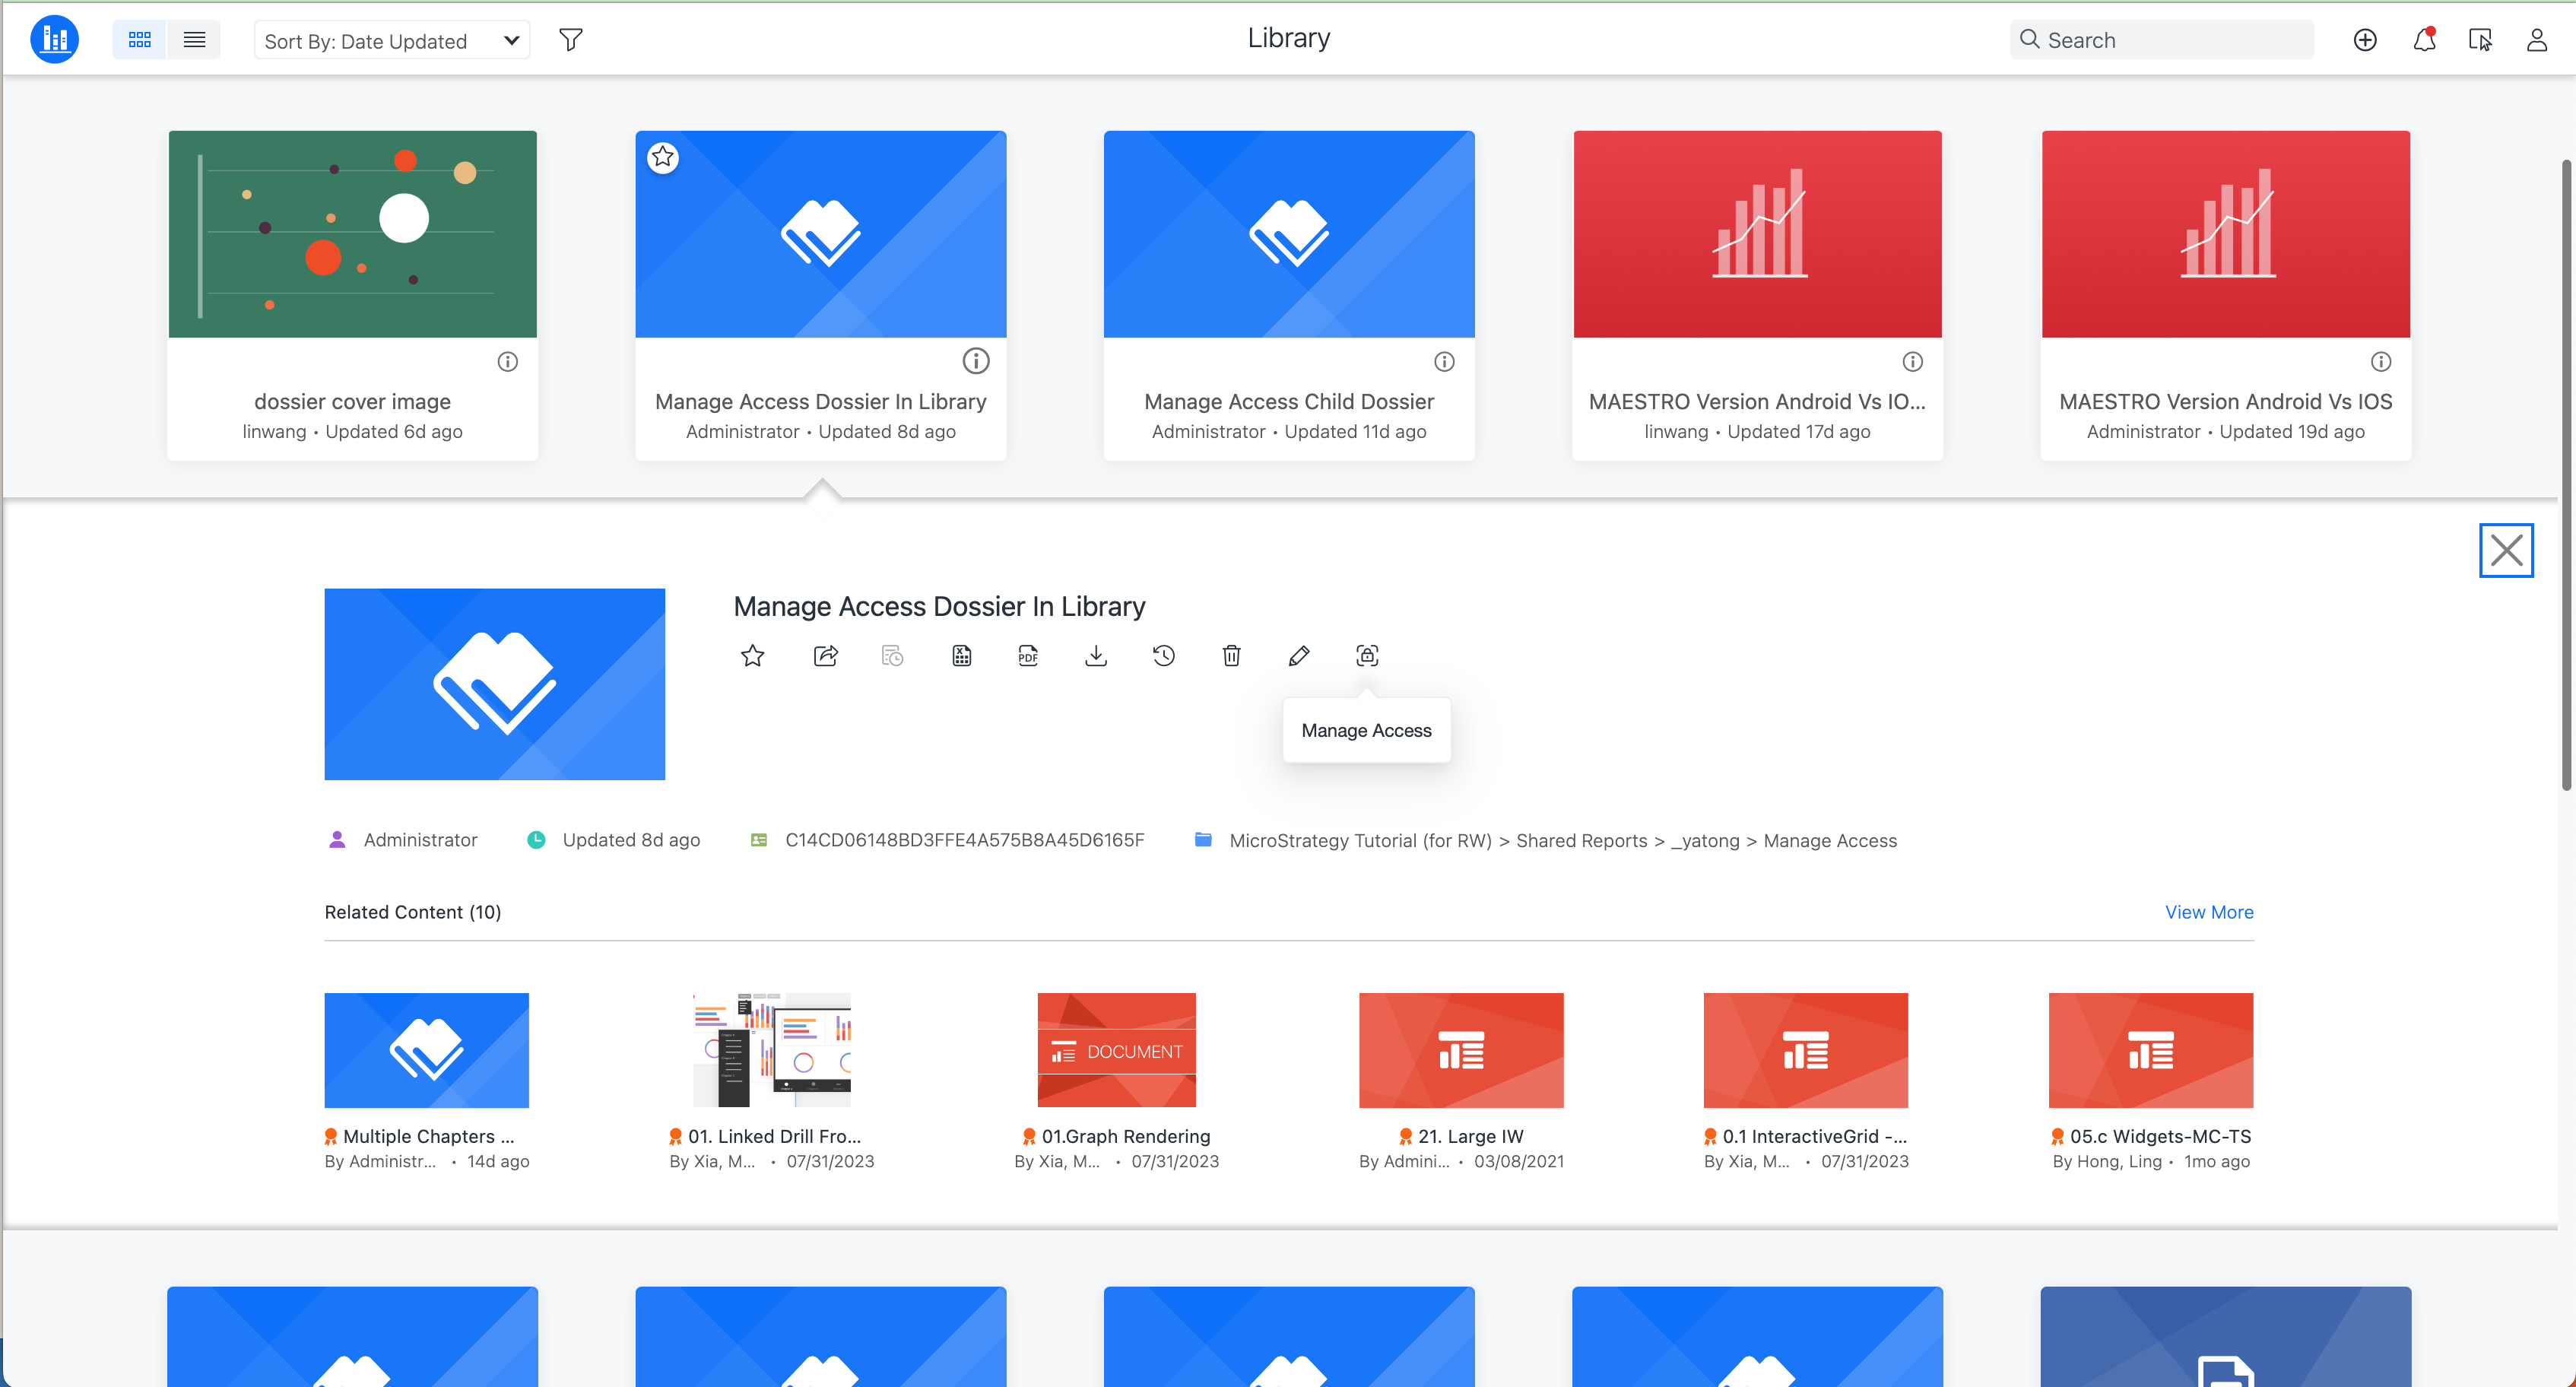The width and height of the screenshot is (2576, 1387).
Task: Click View More related content link
Action: pyautogui.click(x=2209, y=912)
